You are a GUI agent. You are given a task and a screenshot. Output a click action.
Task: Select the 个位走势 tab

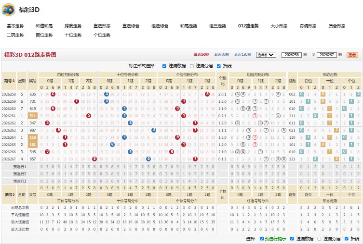click(x=102, y=35)
